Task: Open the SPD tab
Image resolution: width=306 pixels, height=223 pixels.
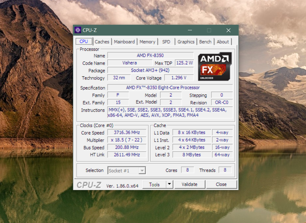Action: (x=166, y=42)
